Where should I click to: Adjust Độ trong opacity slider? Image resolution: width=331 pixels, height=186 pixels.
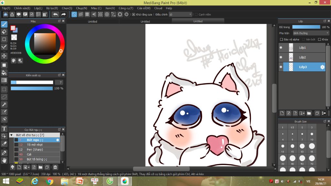tap(306, 27)
